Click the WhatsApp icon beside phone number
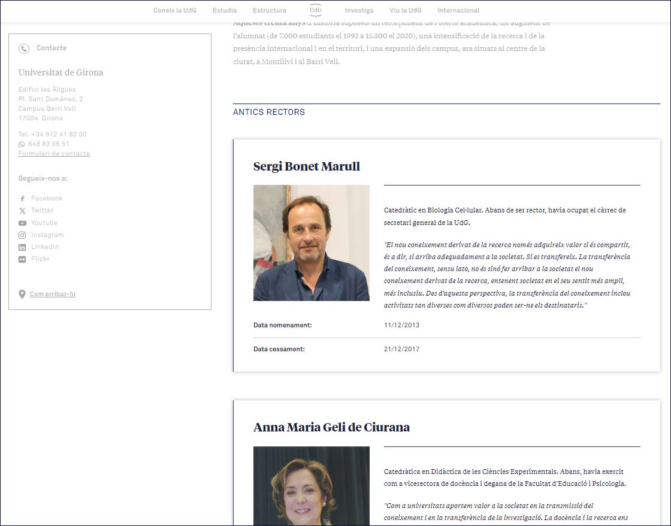This screenshot has height=526, width=671. 22,144
